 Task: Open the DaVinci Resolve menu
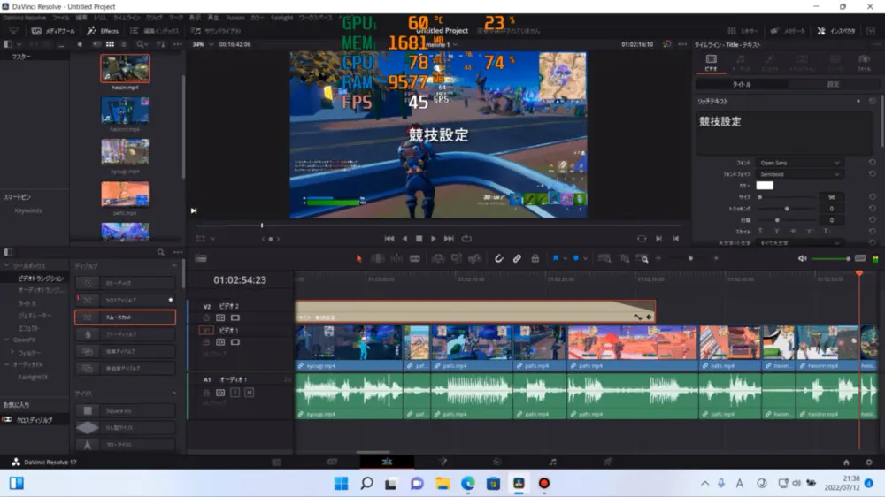25,18
